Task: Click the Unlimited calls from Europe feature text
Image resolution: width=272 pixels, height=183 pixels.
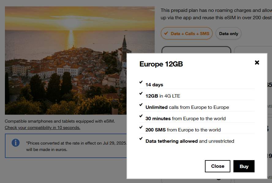Action: point(187,107)
